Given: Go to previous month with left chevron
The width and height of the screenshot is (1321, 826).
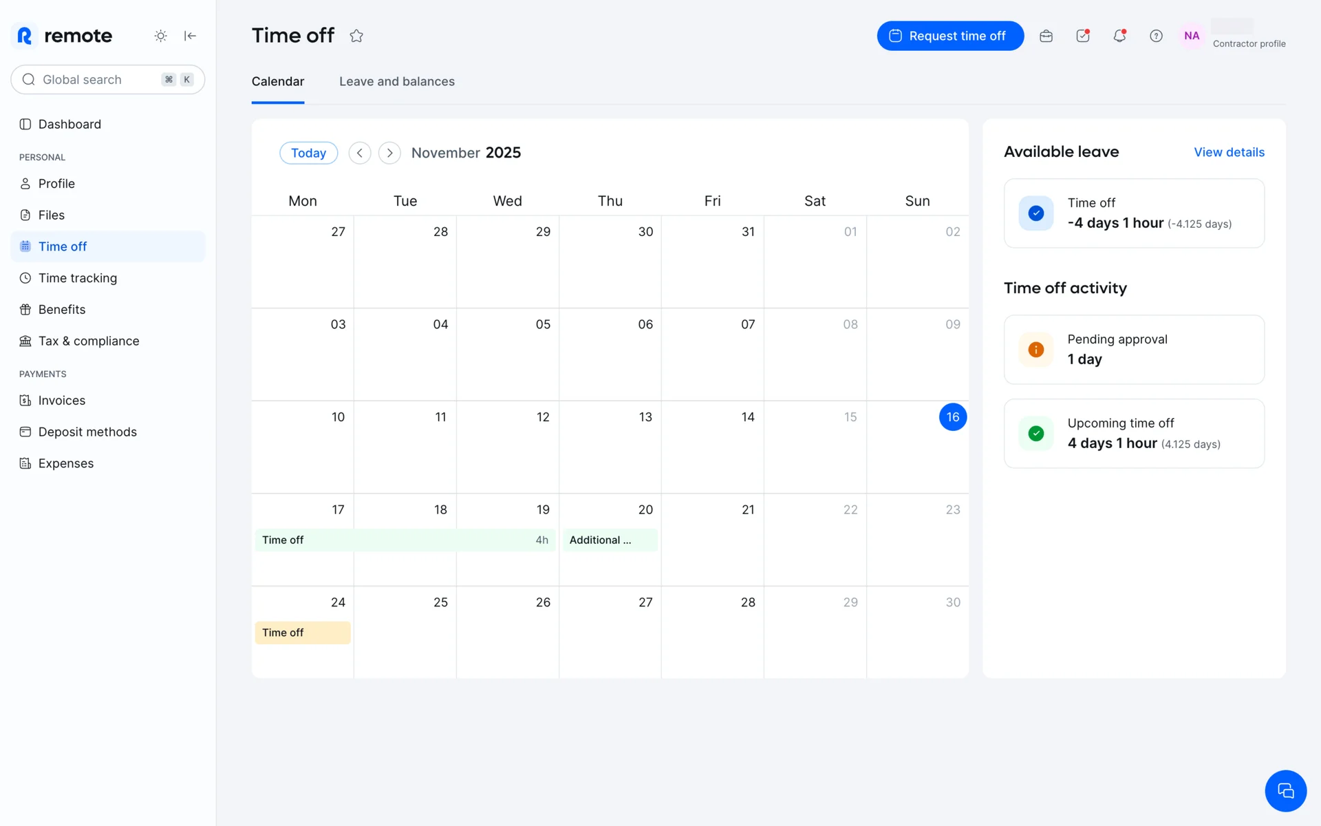Looking at the screenshot, I should (360, 153).
